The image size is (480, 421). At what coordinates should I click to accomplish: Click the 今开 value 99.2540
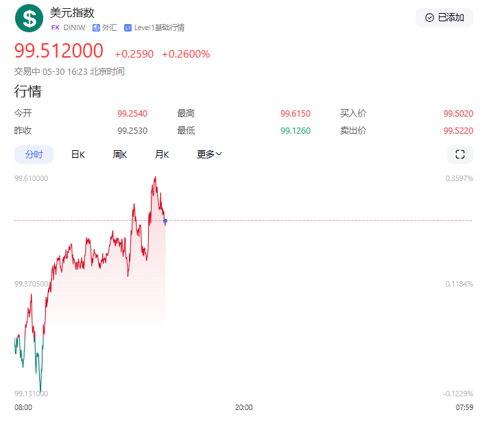132,114
